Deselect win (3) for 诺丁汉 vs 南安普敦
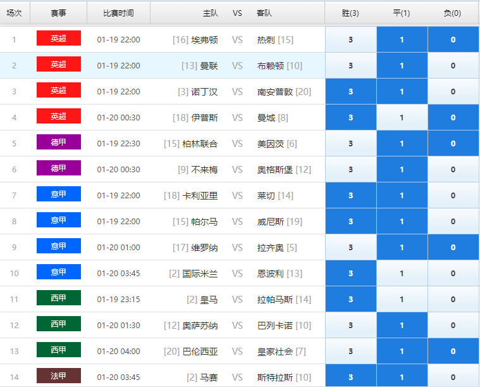Viewport: 480px width, 387px height. [351, 91]
